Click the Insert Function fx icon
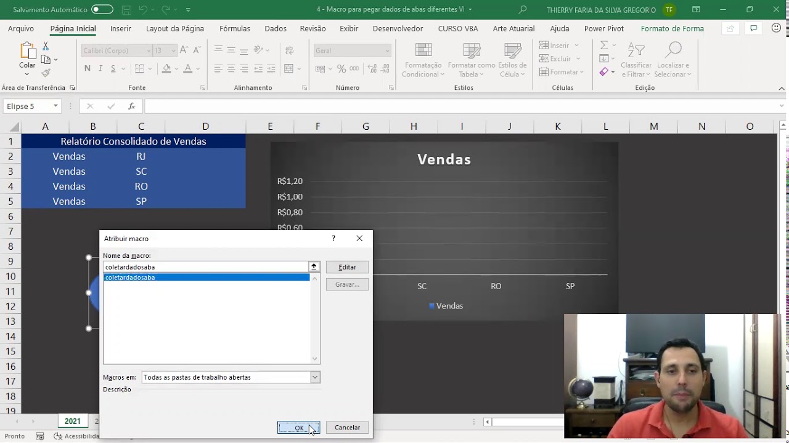Image resolution: width=789 pixels, height=443 pixels. 131,106
